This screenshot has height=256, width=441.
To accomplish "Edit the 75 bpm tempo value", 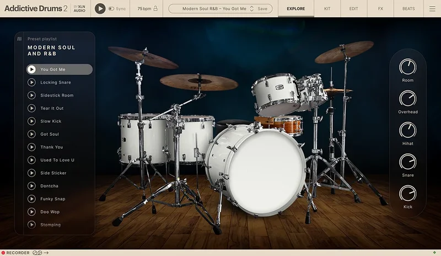I will (144, 9).
